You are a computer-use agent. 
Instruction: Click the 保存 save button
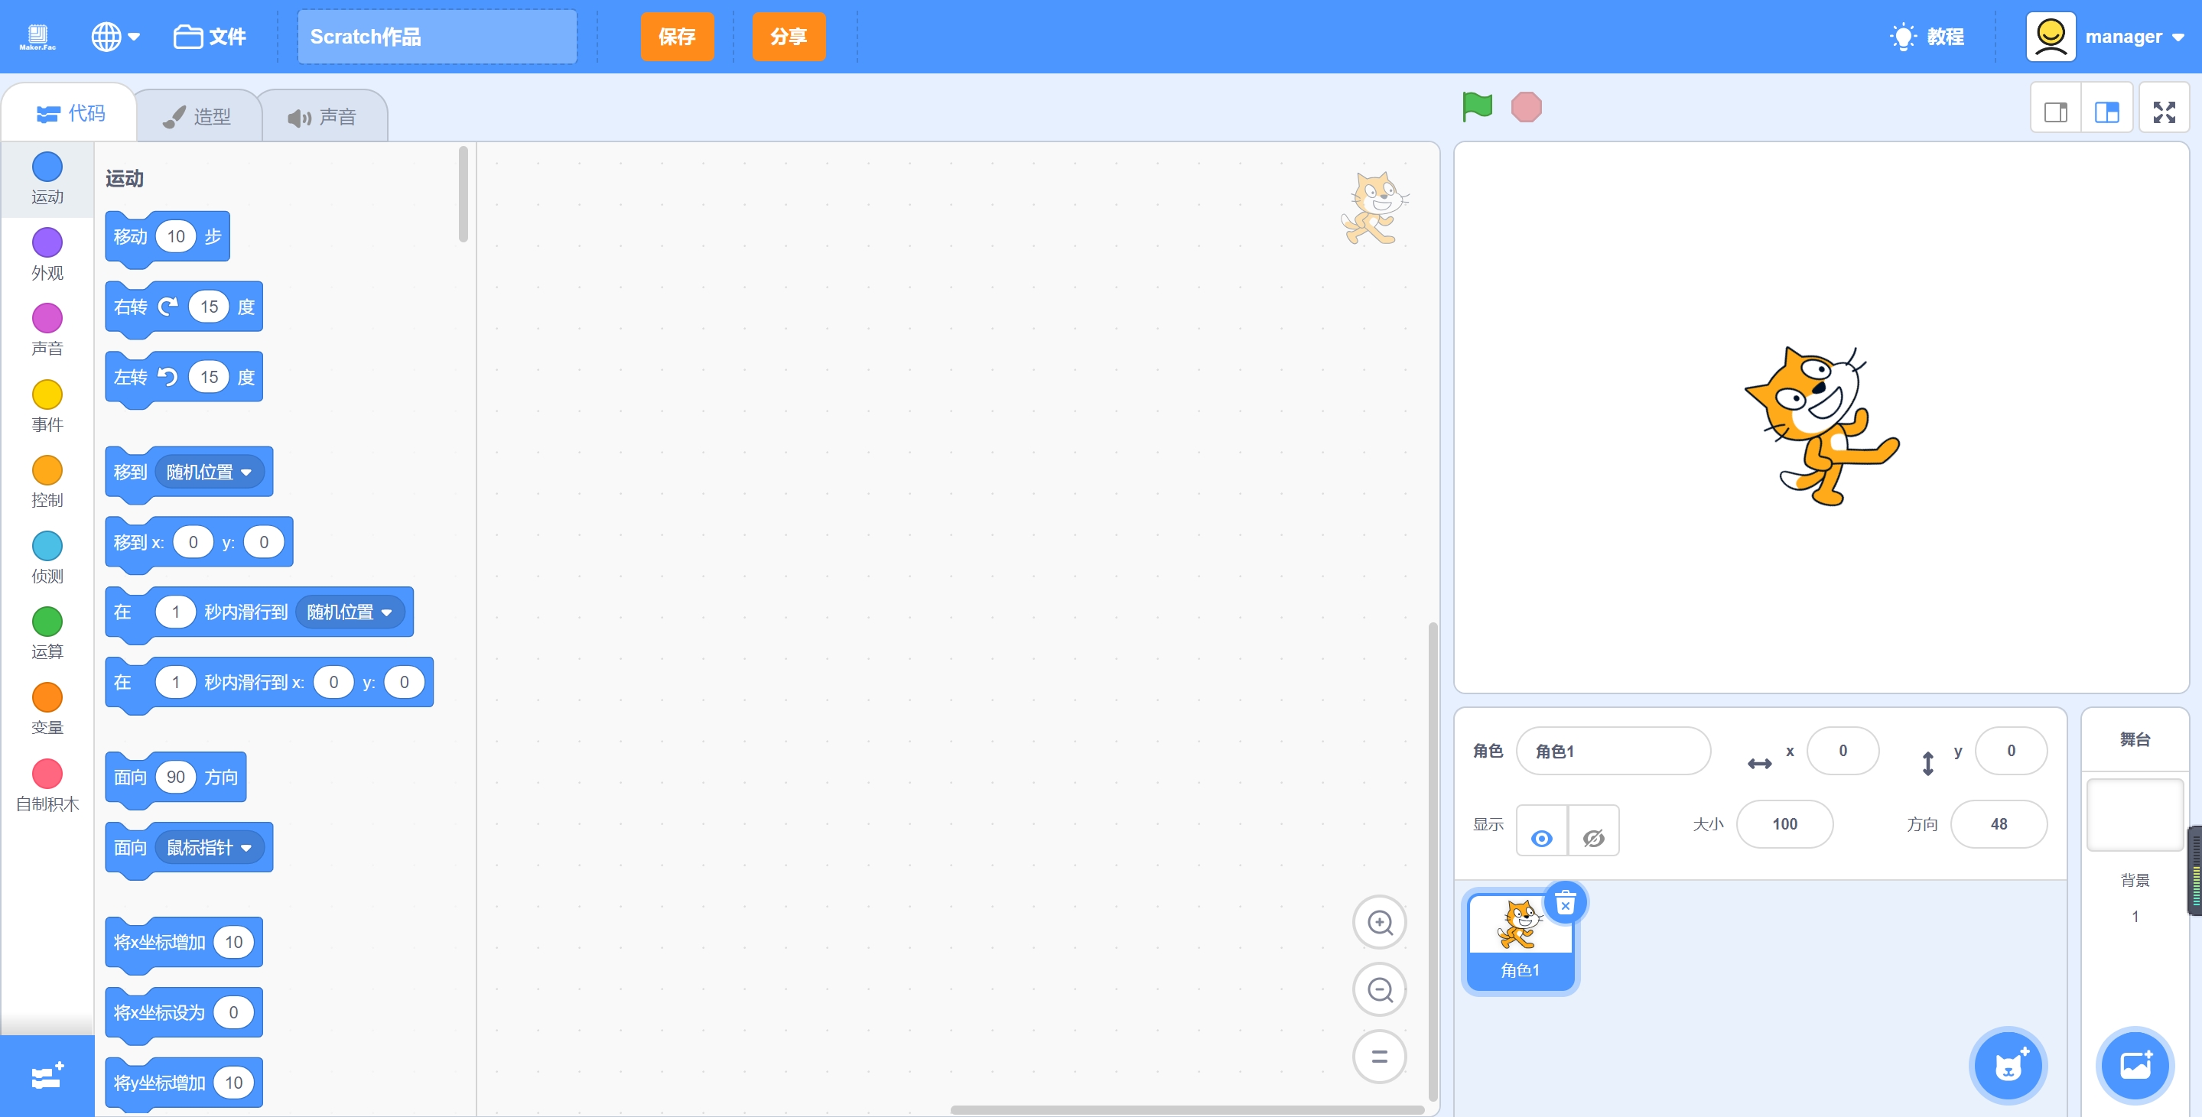(x=677, y=37)
